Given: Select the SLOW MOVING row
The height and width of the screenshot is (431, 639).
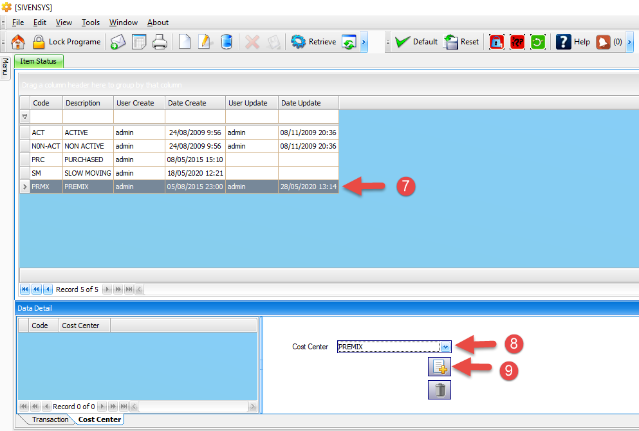Looking at the screenshot, I should (x=180, y=173).
